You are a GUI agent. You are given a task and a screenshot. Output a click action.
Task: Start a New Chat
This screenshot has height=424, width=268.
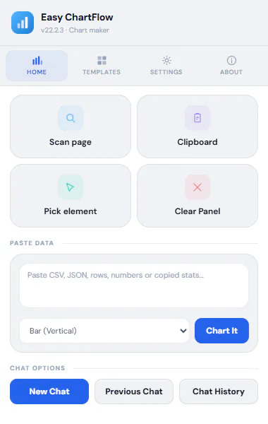(49, 391)
